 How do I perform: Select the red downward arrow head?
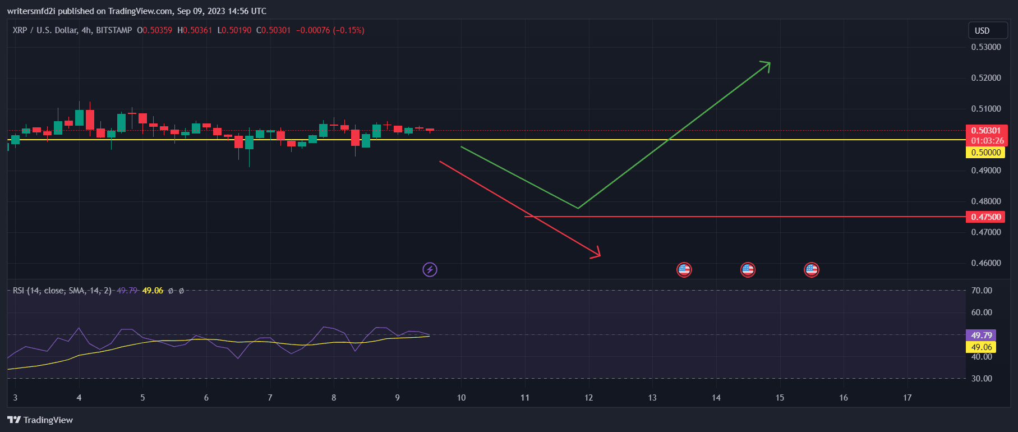point(596,254)
